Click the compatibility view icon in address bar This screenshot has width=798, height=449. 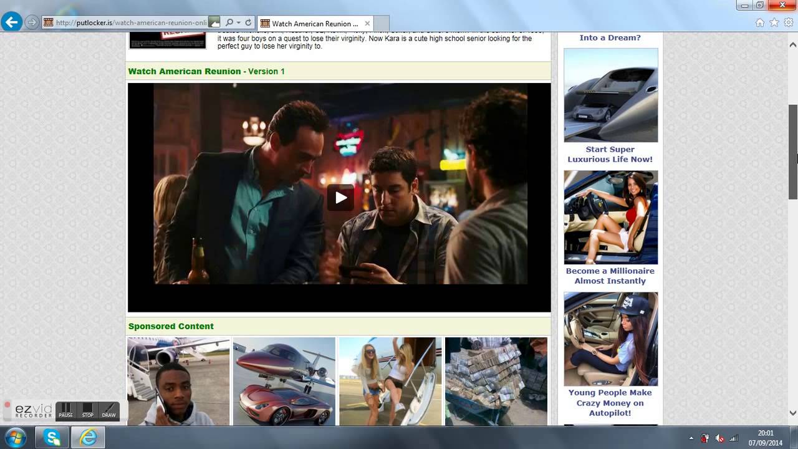pyautogui.click(x=214, y=22)
